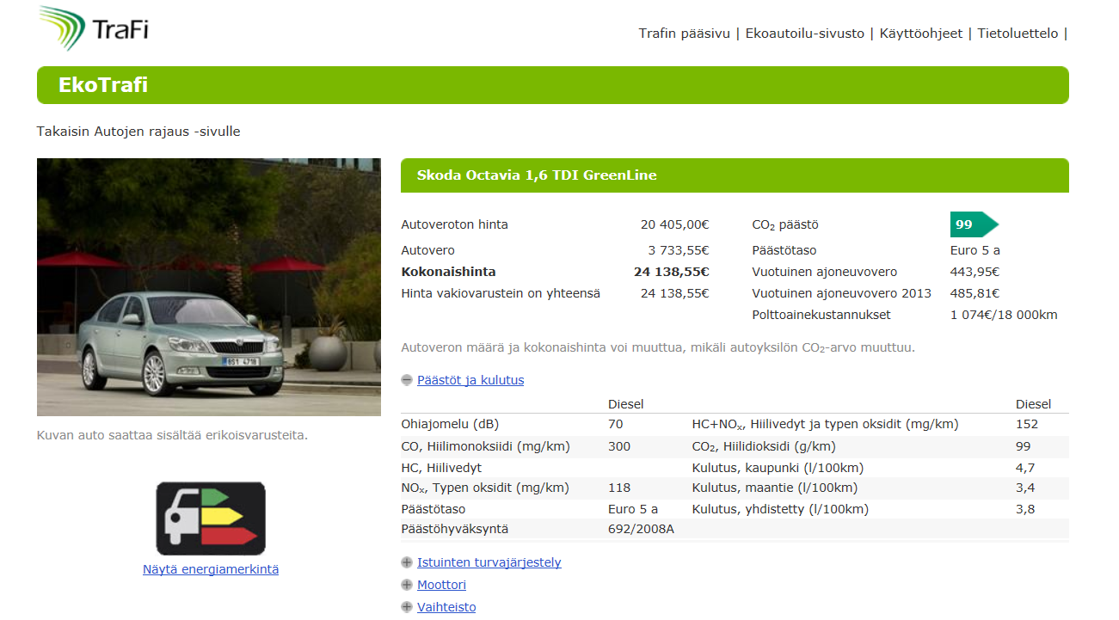
Task: Click Kulutus, yhdistetty value 3,8
Action: pyautogui.click(x=1025, y=509)
